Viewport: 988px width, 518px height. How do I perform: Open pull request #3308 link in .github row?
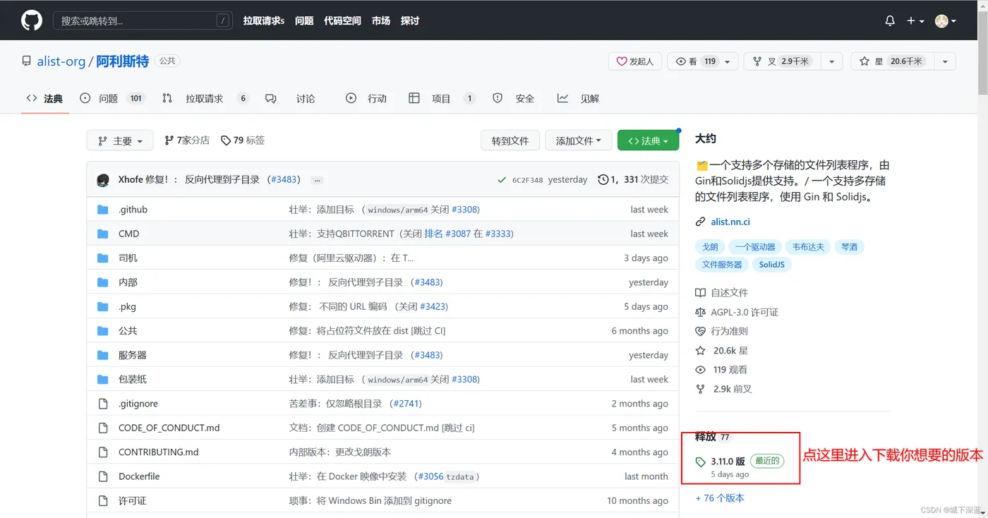tap(465, 210)
